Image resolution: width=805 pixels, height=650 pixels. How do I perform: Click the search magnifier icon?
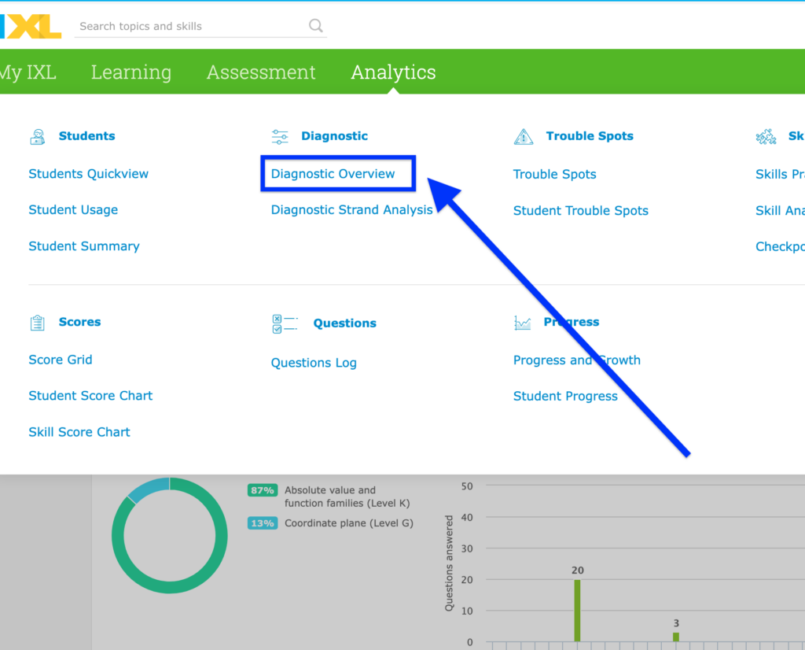[316, 26]
